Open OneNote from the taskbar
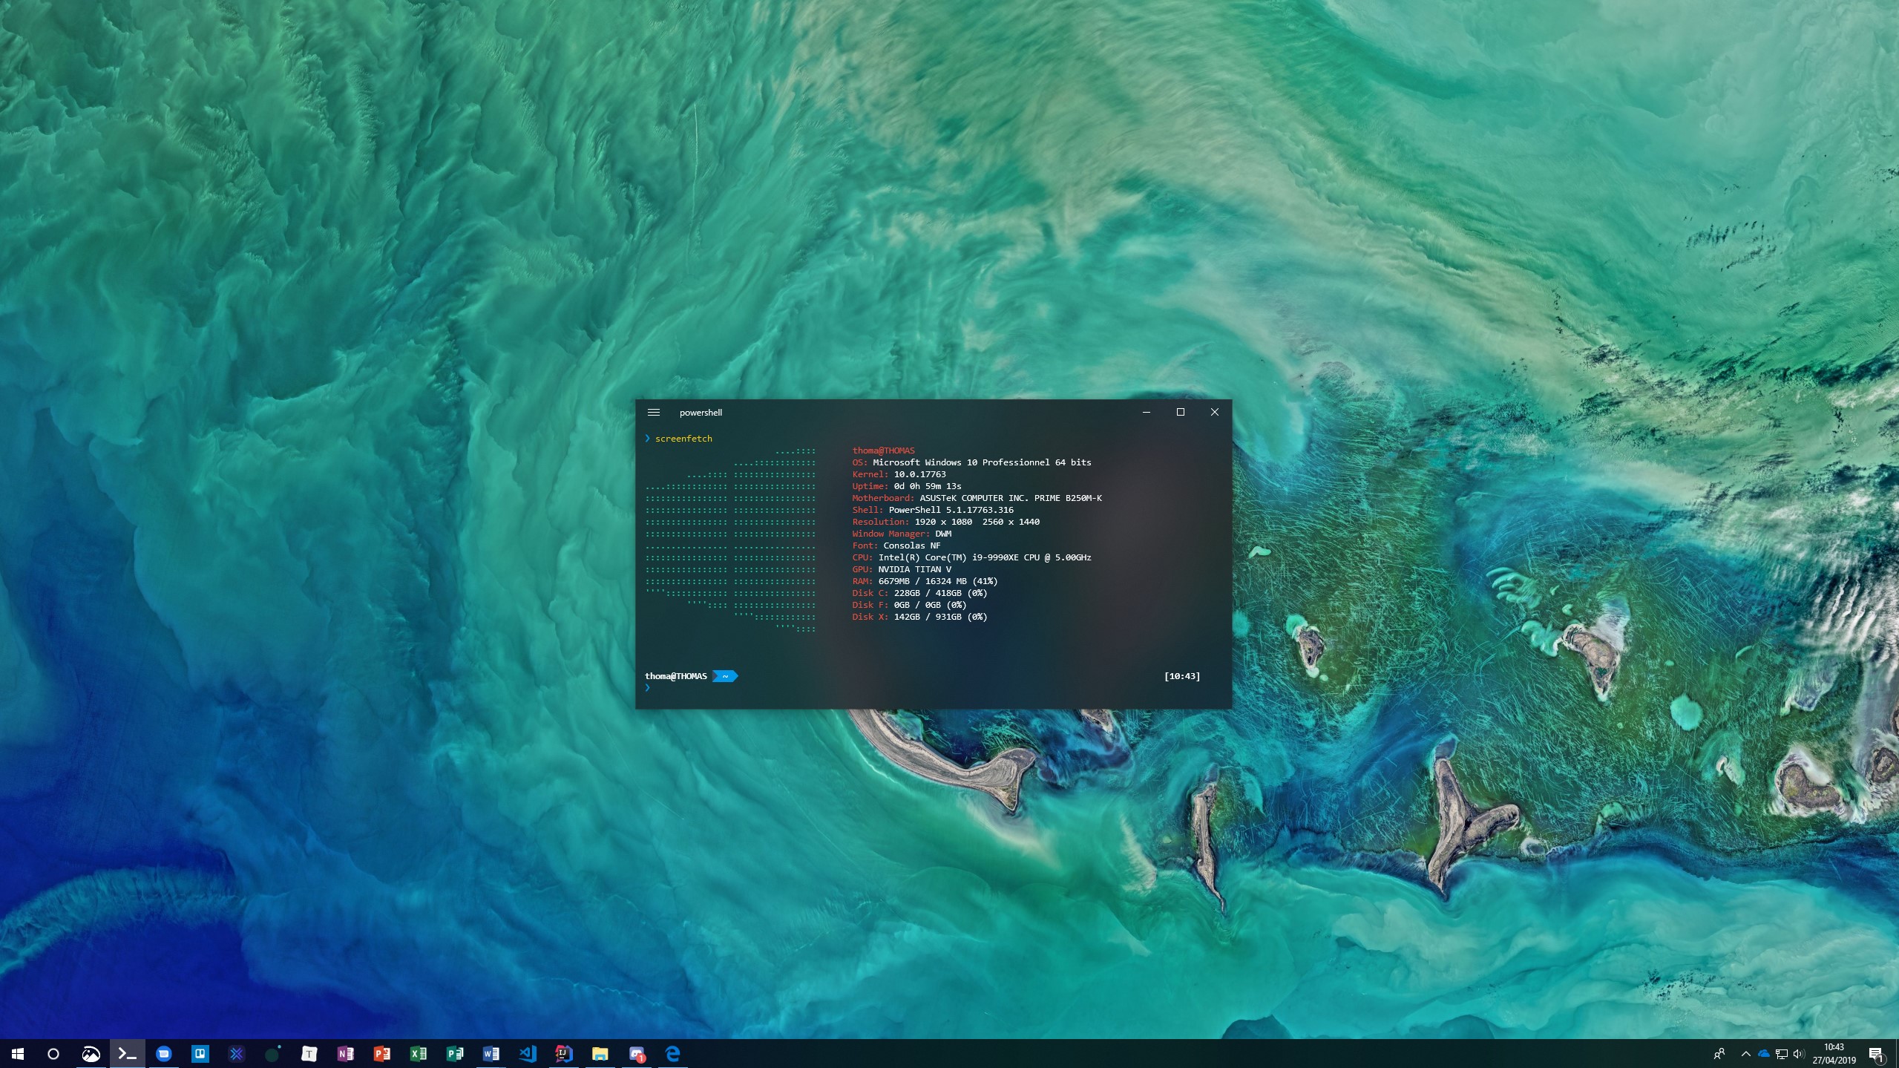Image resolution: width=1899 pixels, height=1068 pixels. (346, 1053)
